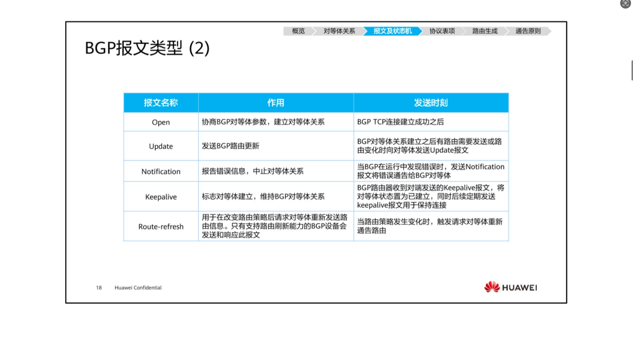Screen dimensions: 633x352
Task: Click the slide title BGP报文类型 (2)
Action: [147, 48]
